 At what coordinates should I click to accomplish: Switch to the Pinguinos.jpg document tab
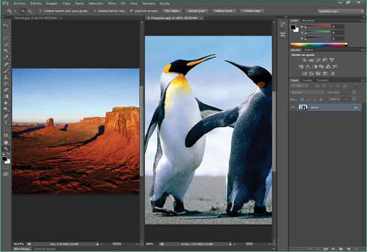[x=172, y=18]
